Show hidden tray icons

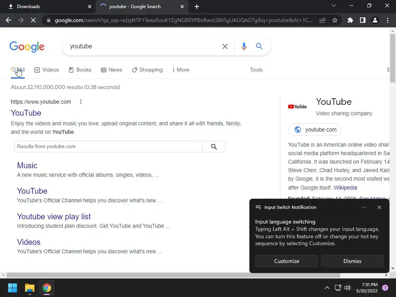(x=327, y=288)
